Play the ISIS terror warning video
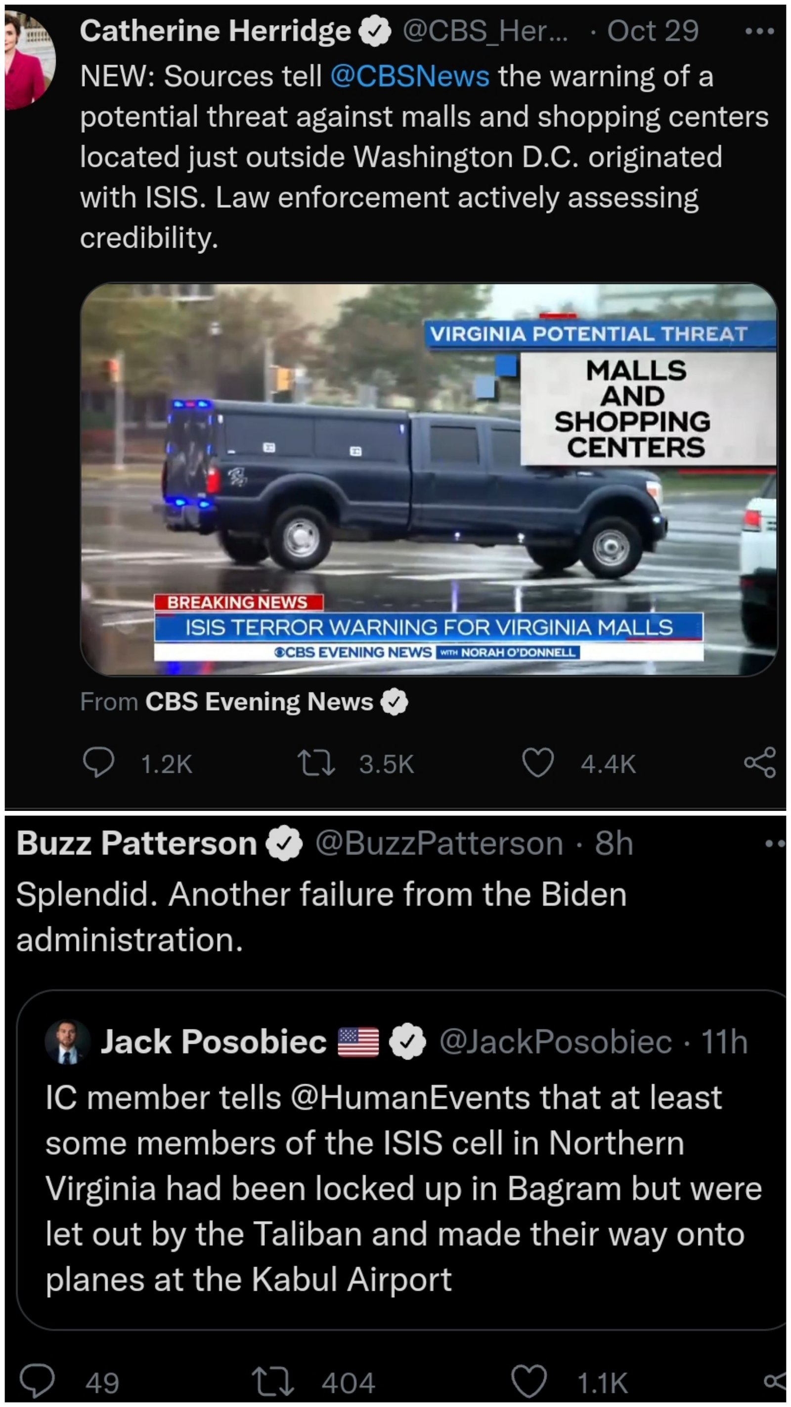This screenshot has width=791, height=1407. coord(429,479)
